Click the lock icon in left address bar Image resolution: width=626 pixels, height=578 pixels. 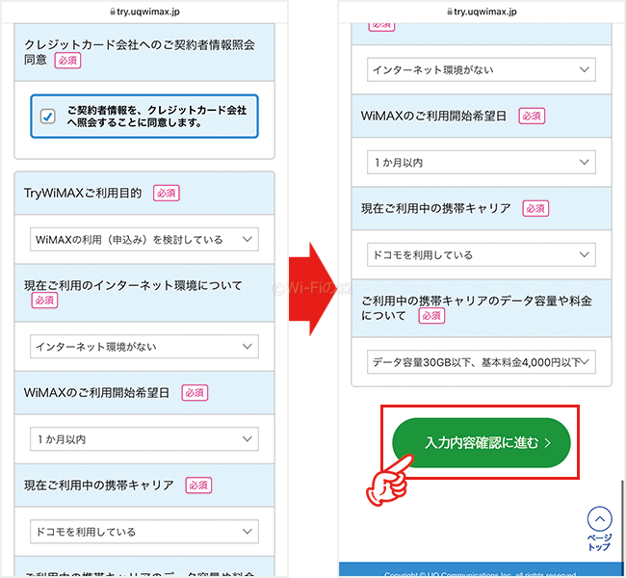[x=113, y=12]
